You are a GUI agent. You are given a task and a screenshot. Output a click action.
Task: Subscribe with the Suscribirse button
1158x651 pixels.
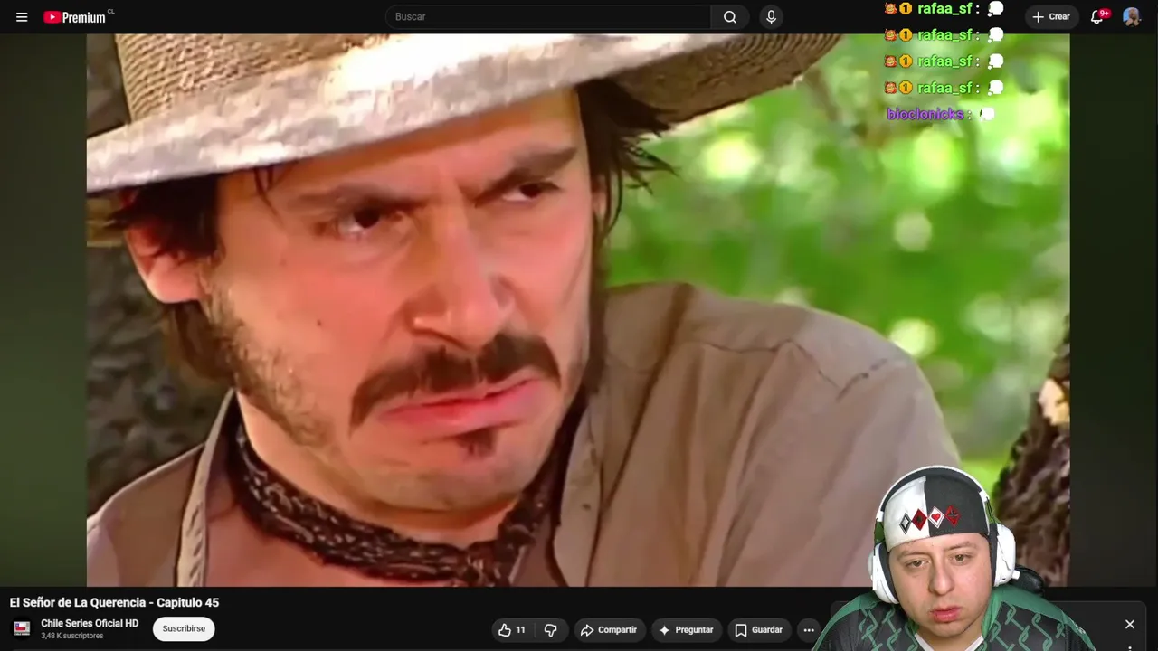tap(184, 629)
